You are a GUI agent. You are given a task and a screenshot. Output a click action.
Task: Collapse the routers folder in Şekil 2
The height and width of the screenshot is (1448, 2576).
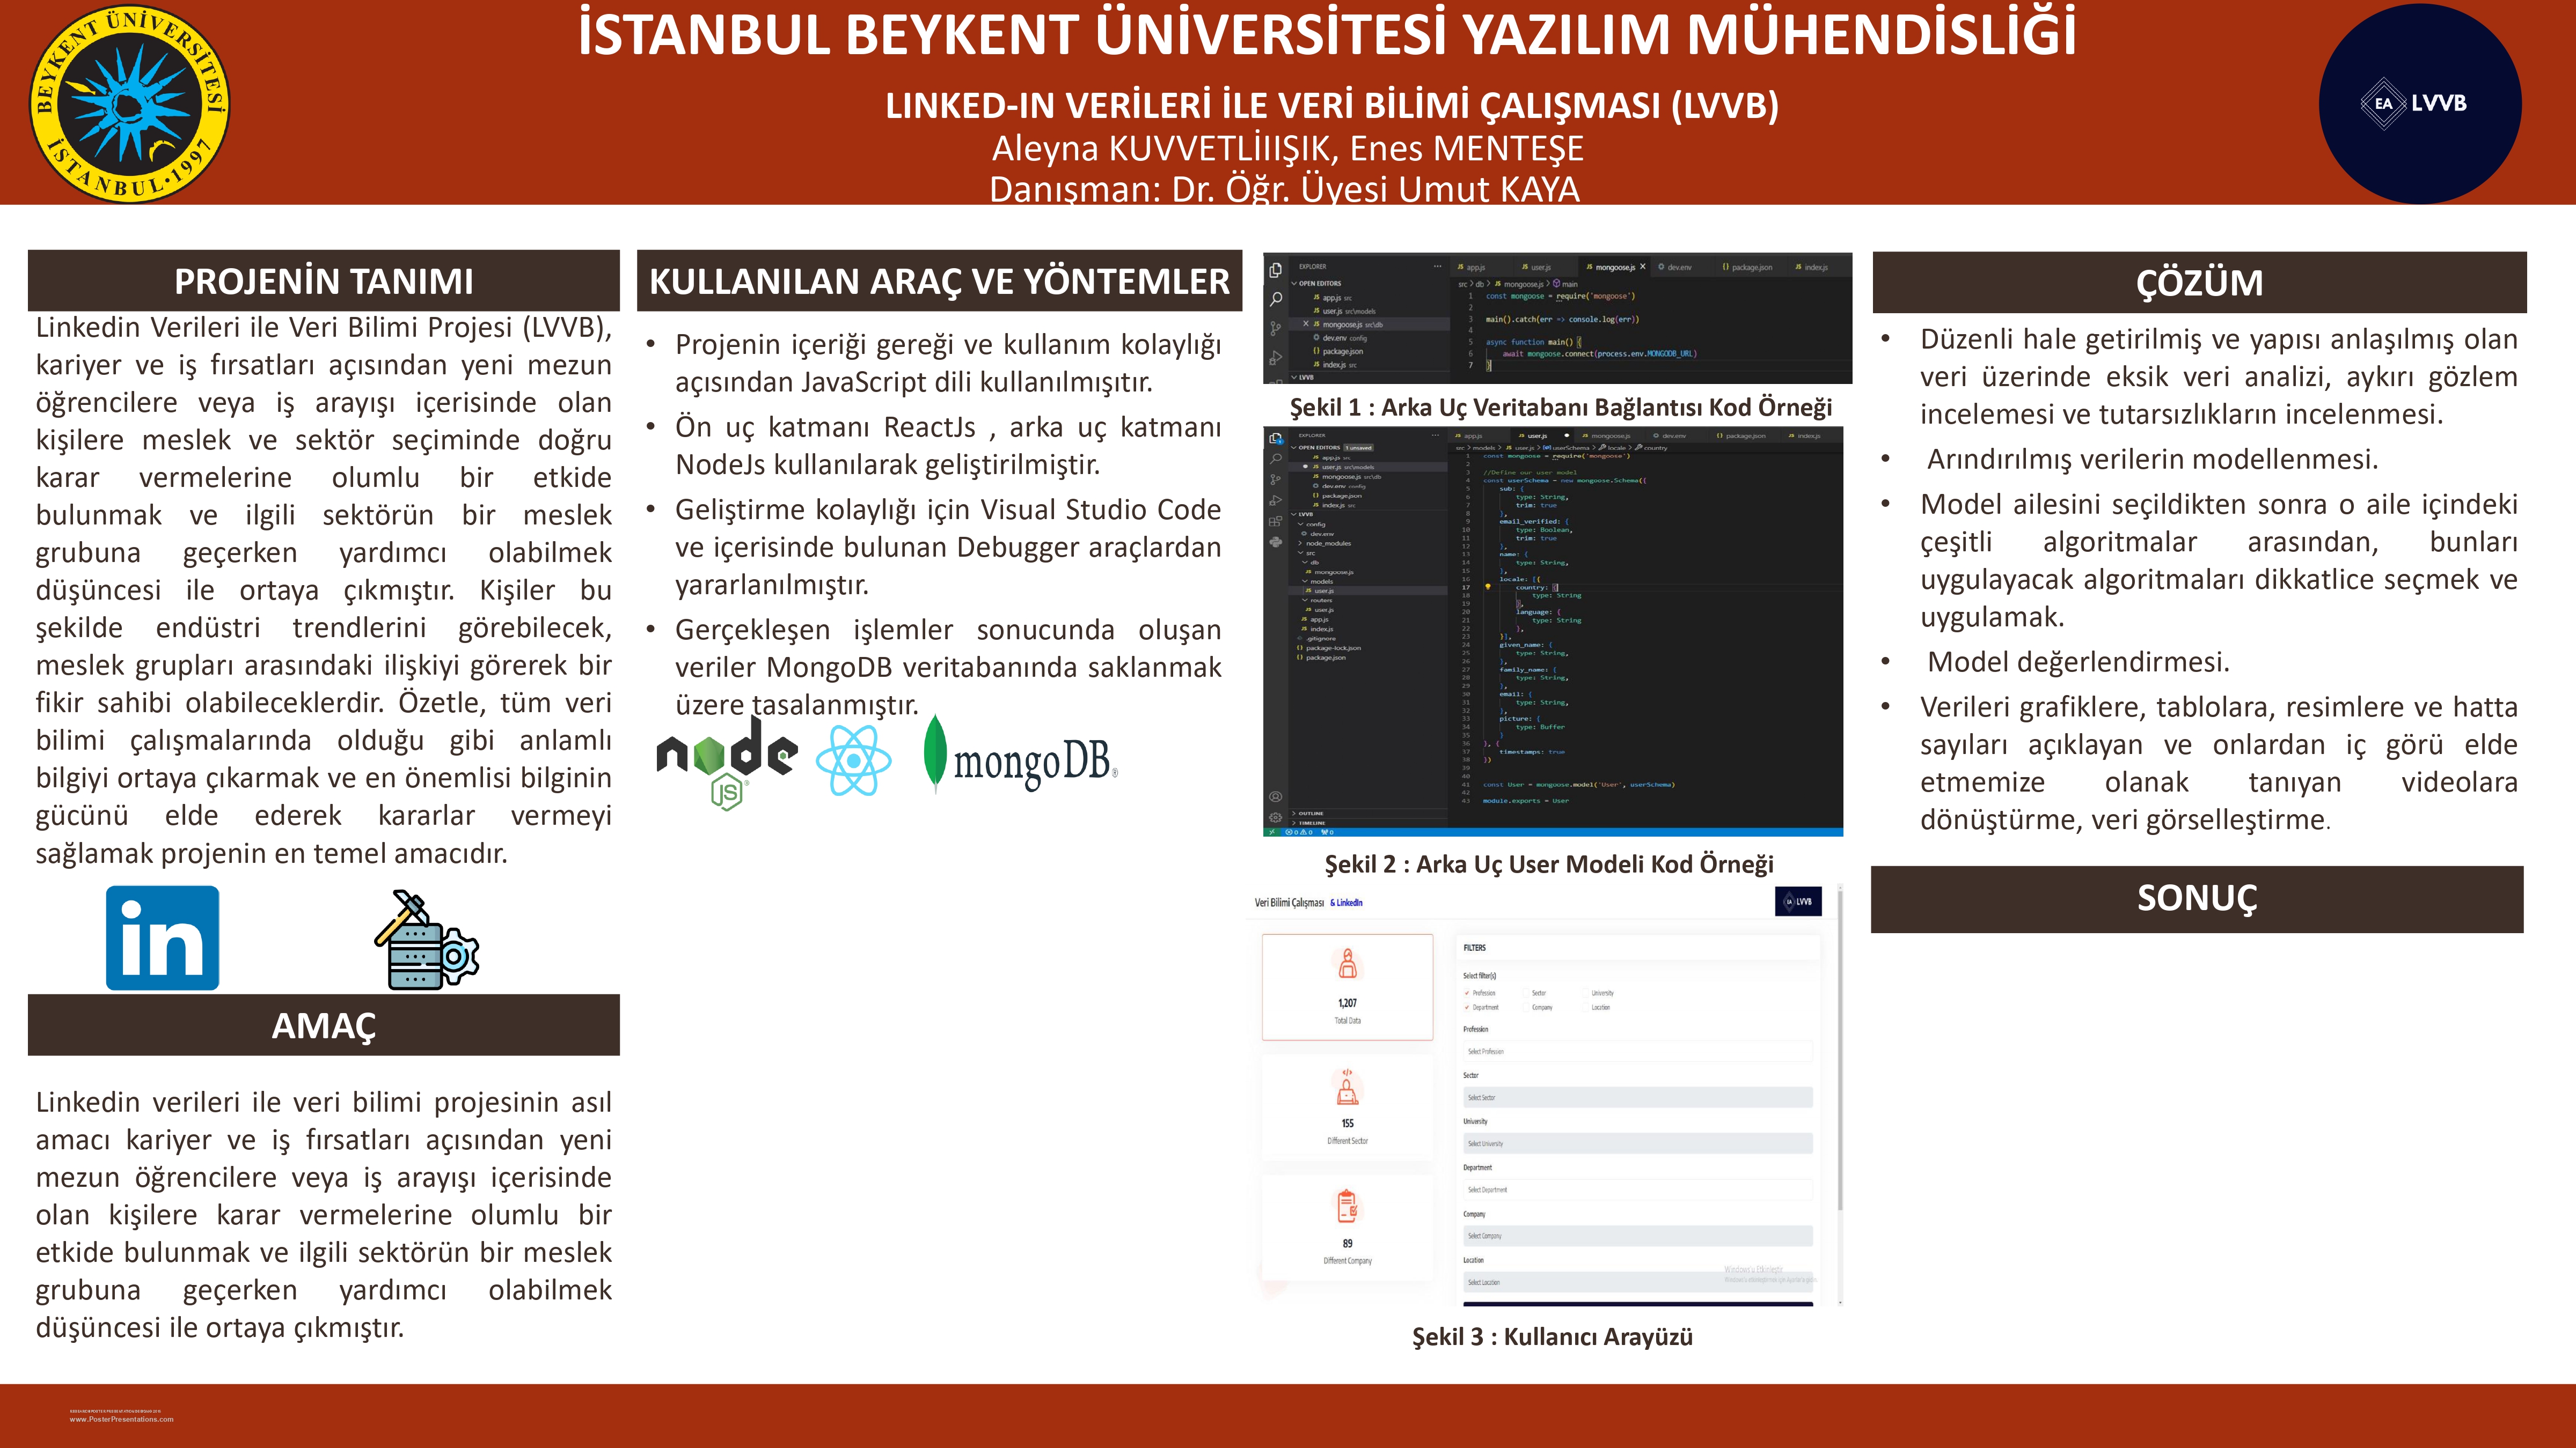click(1318, 601)
